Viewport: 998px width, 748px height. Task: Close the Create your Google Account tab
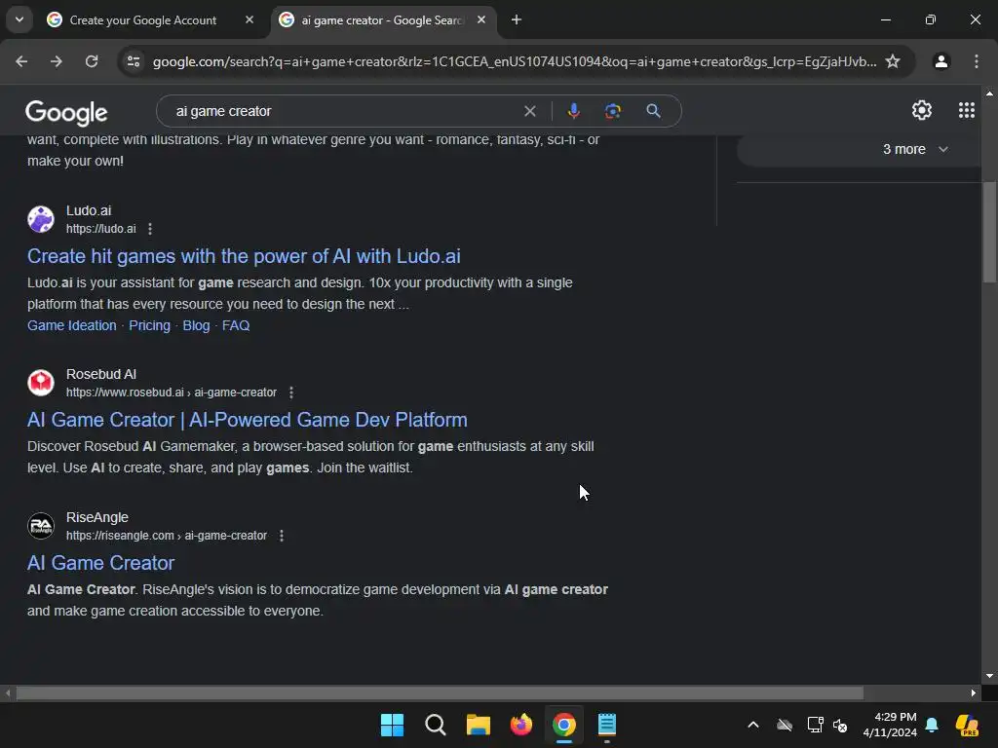point(249,19)
